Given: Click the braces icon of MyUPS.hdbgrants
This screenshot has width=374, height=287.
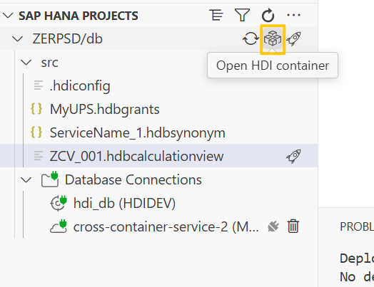Looking at the screenshot, I should pos(36,109).
